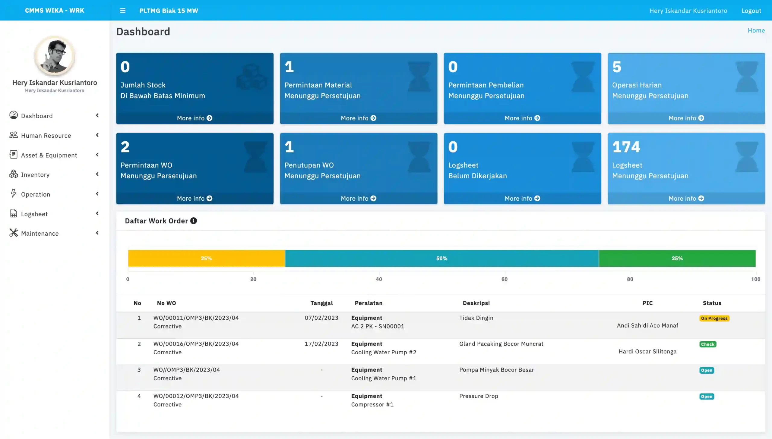Open the Operation sidebar menu item
Viewport: 772px width, 439px height.
coord(54,194)
